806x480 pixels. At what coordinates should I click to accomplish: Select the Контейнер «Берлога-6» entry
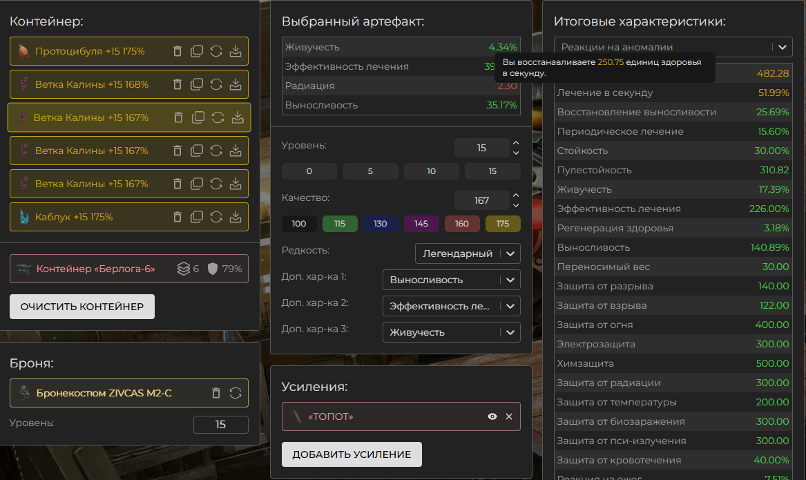click(x=95, y=269)
